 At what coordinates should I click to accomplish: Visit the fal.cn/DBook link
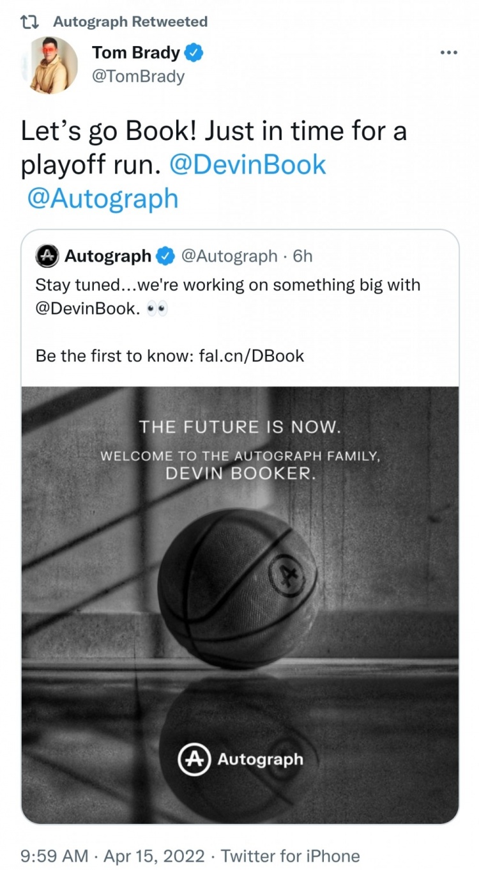(x=252, y=355)
